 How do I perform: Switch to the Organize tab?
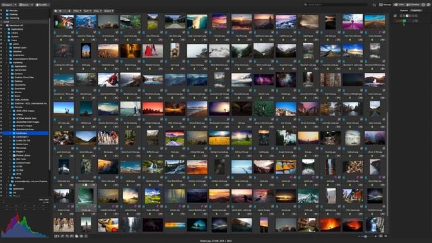tap(404, 11)
